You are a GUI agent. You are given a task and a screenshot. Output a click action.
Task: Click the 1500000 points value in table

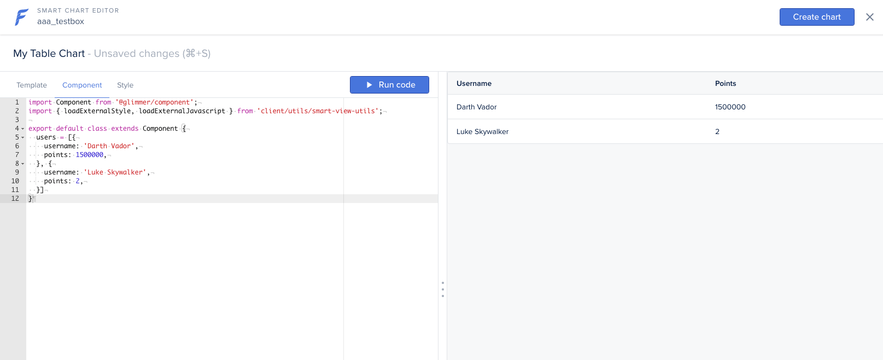tap(730, 107)
